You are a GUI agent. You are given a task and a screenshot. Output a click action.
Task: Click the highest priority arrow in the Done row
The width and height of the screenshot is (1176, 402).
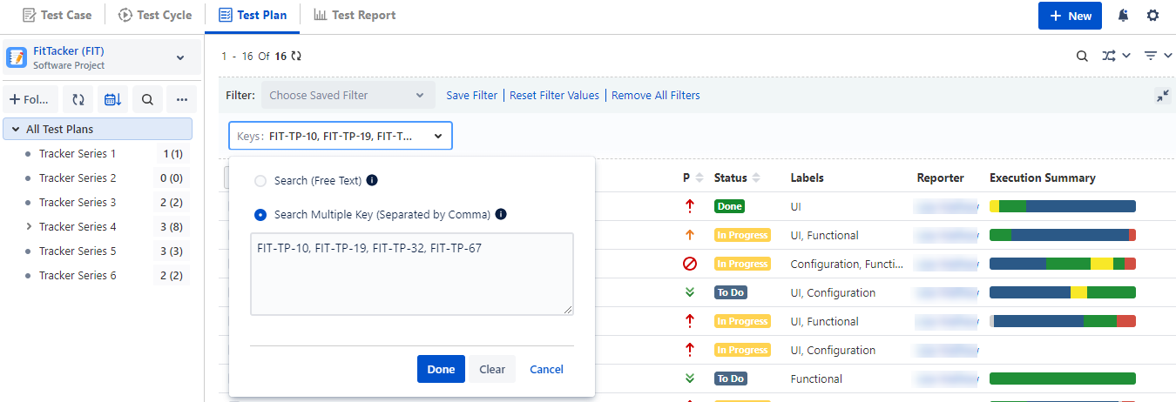690,206
